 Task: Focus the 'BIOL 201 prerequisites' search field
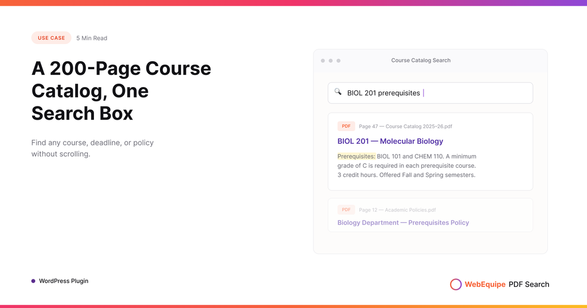[430, 93]
